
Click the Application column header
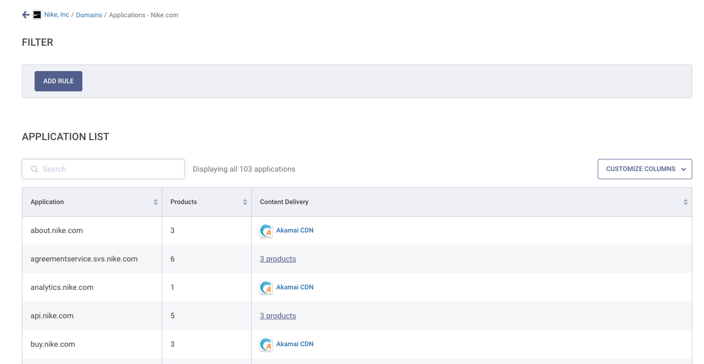click(47, 202)
